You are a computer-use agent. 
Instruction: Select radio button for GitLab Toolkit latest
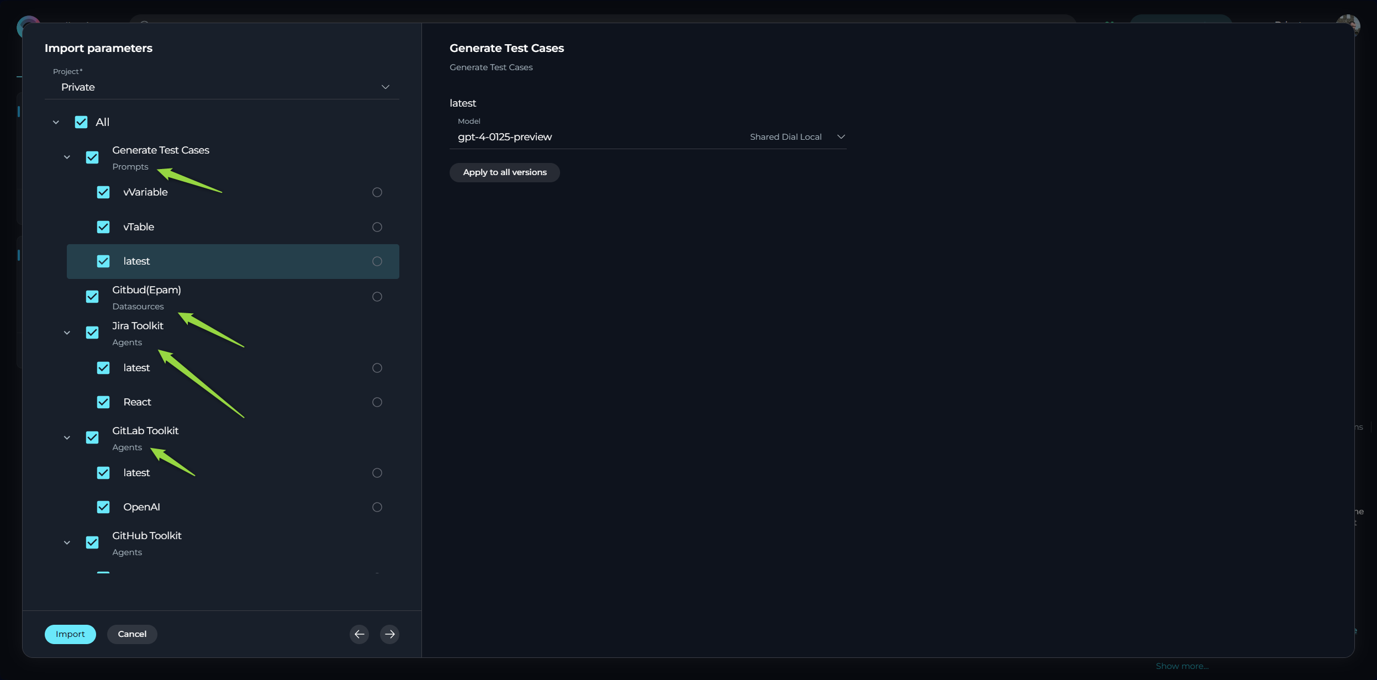coord(377,473)
